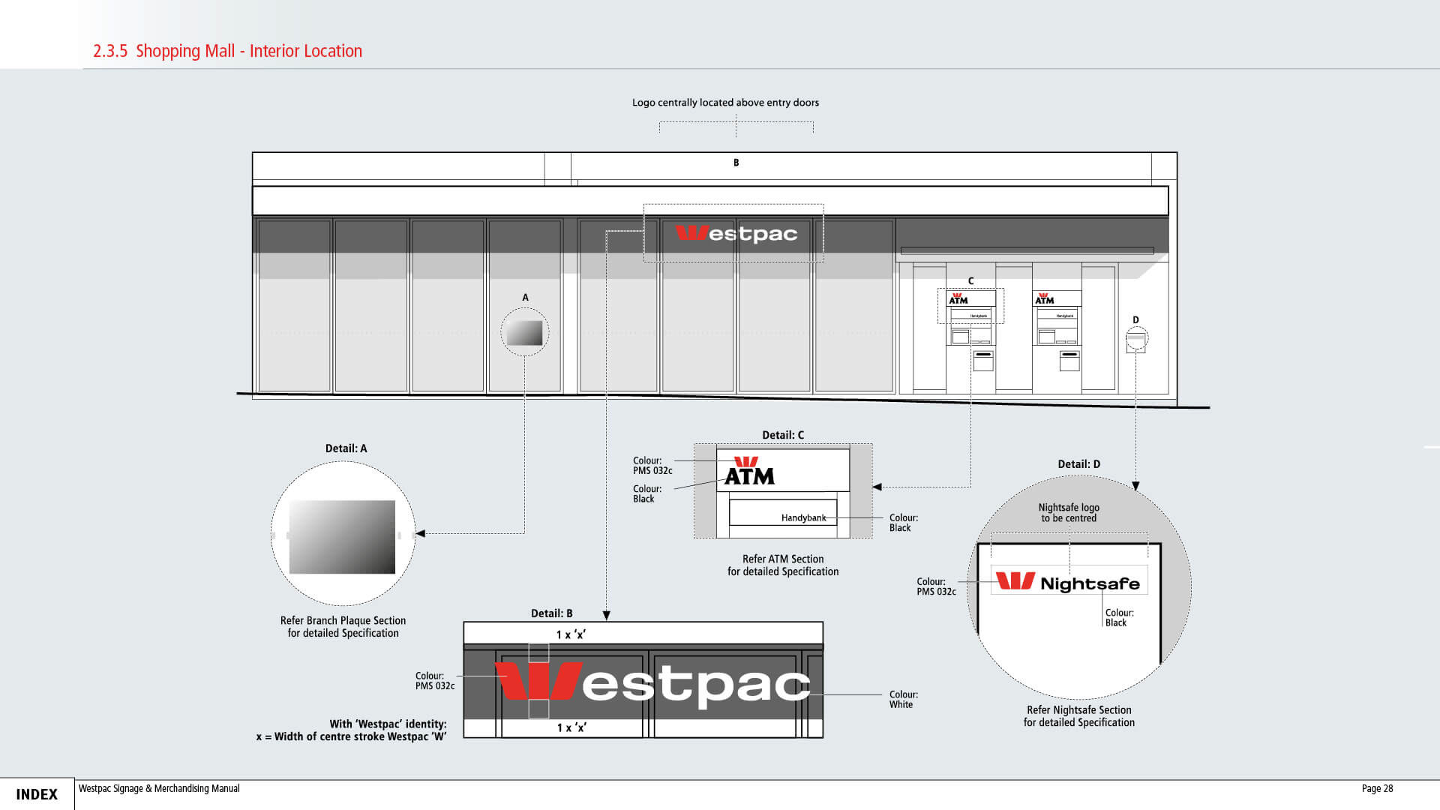Click the upper "1 x 'x'" dimension label
Viewport: 1440px width, 810px height.
coord(571,634)
